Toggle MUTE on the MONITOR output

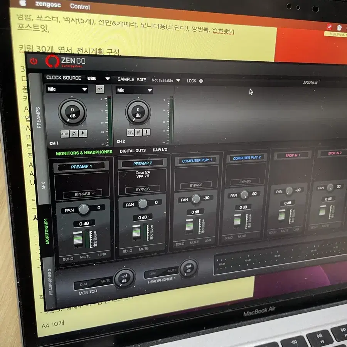click(105, 281)
